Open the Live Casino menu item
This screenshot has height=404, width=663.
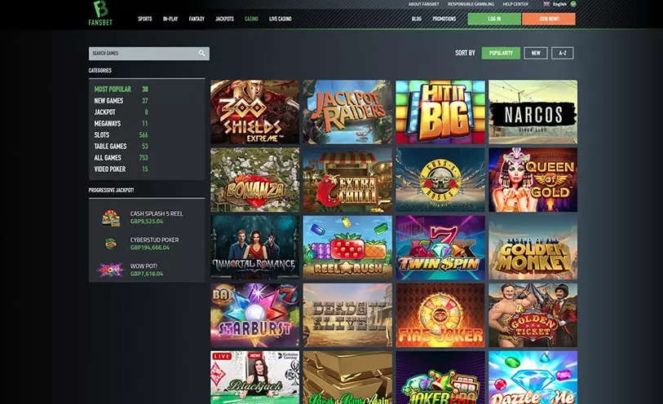tap(281, 19)
